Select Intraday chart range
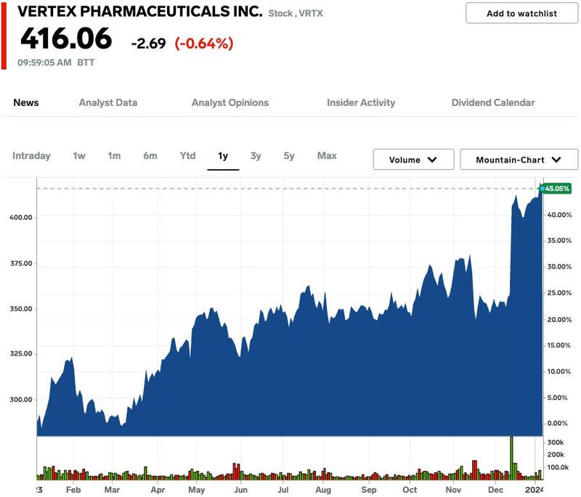The image size is (581, 497). click(31, 156)
